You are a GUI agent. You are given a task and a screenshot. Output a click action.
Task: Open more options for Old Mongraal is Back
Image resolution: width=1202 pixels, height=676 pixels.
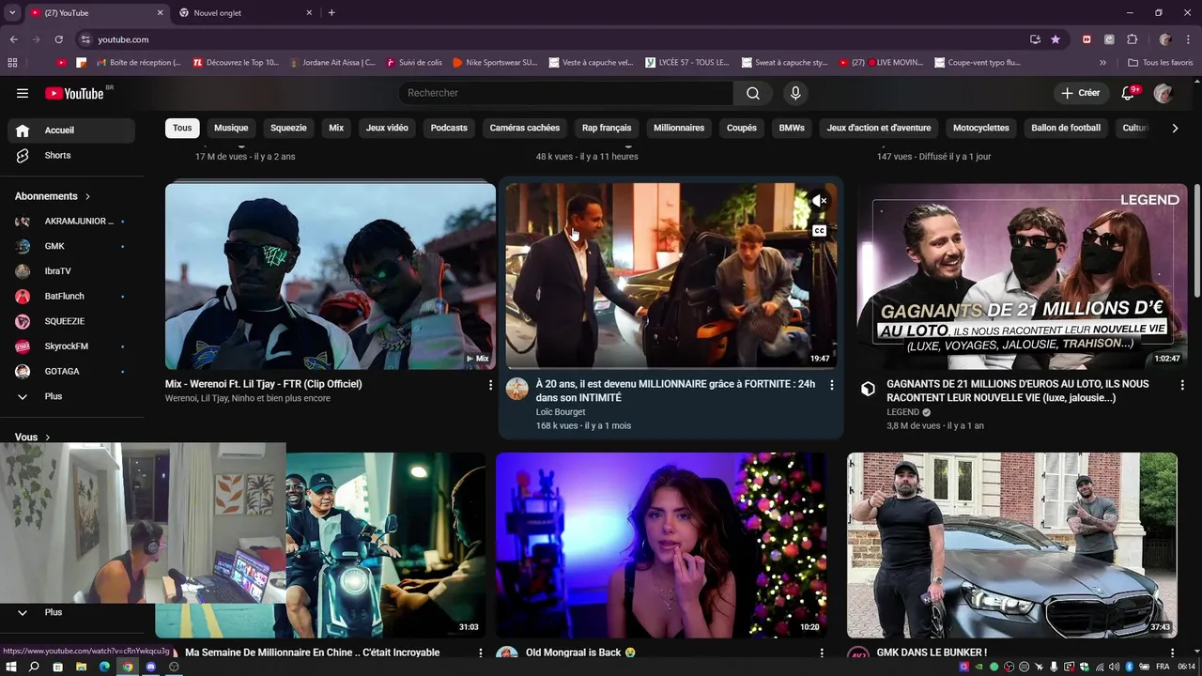tap(822, 653)
